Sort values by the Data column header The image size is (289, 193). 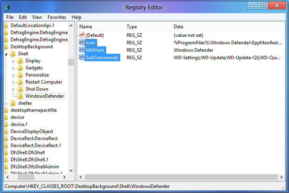228,27
